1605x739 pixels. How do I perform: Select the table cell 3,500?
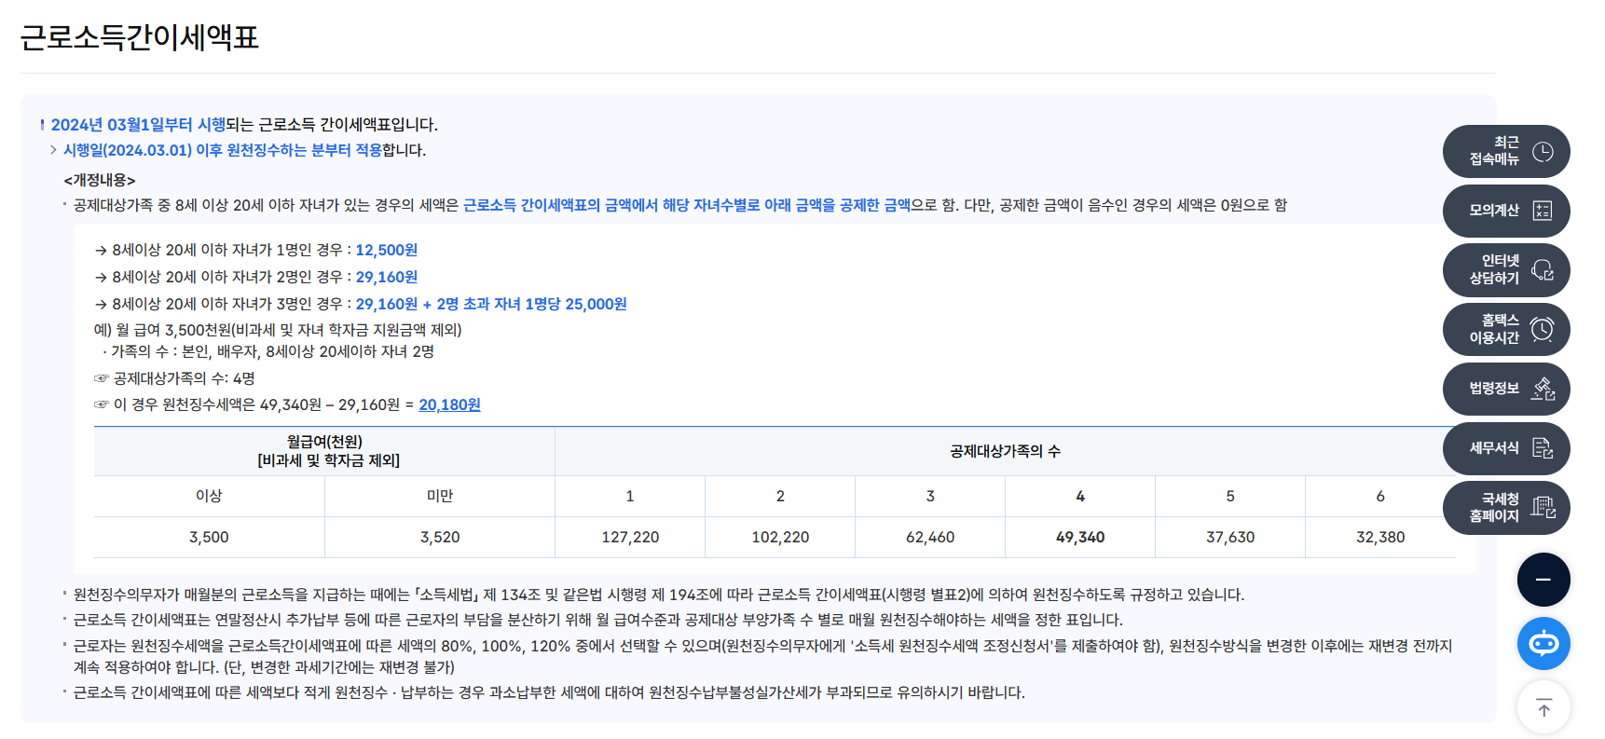coord(209,537)
